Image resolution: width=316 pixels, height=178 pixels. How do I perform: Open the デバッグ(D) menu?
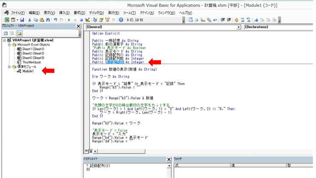click(x=96, y=13)
